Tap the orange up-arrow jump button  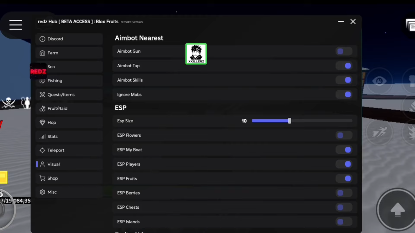click(x=398, y=210)
